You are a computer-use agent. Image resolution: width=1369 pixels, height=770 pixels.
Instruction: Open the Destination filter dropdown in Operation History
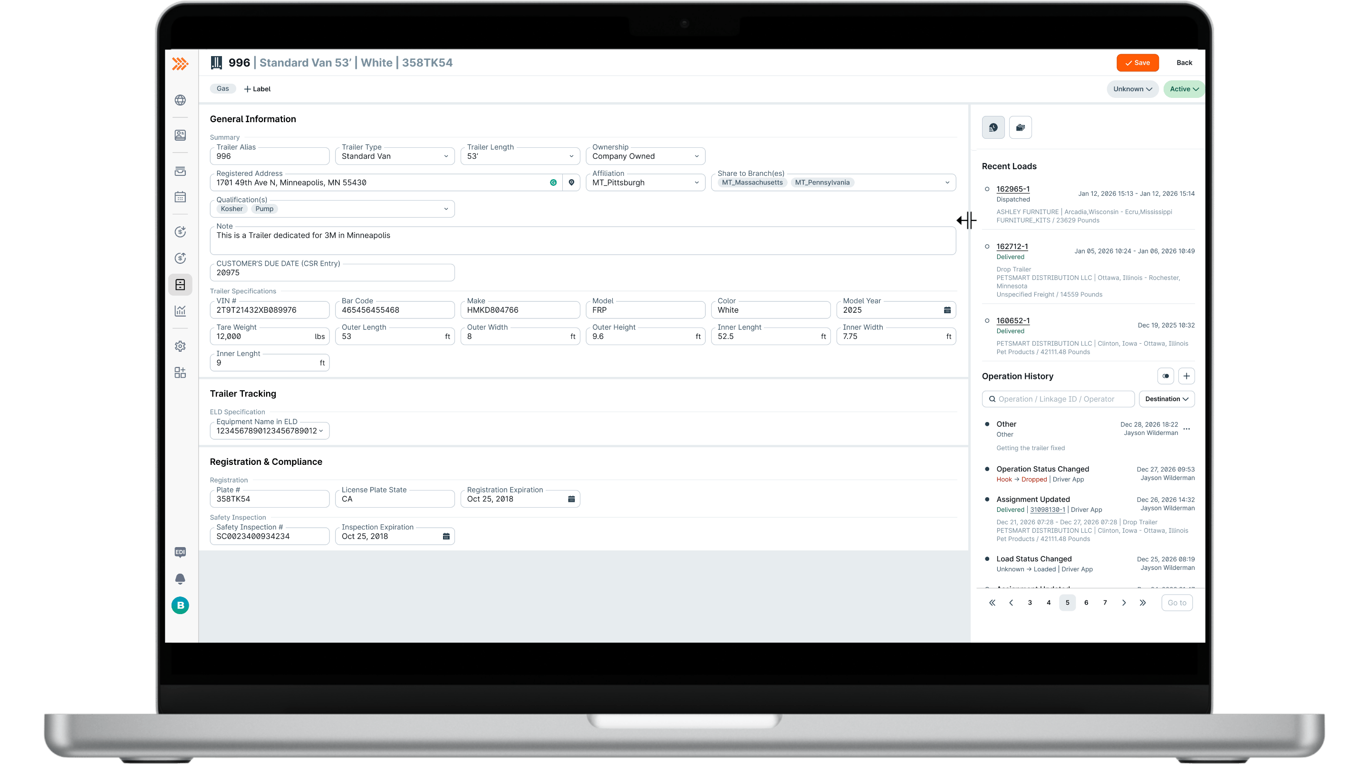coord(1167,399)
